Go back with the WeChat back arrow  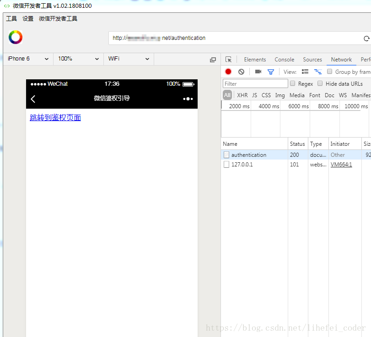click(x=33, y=99)
